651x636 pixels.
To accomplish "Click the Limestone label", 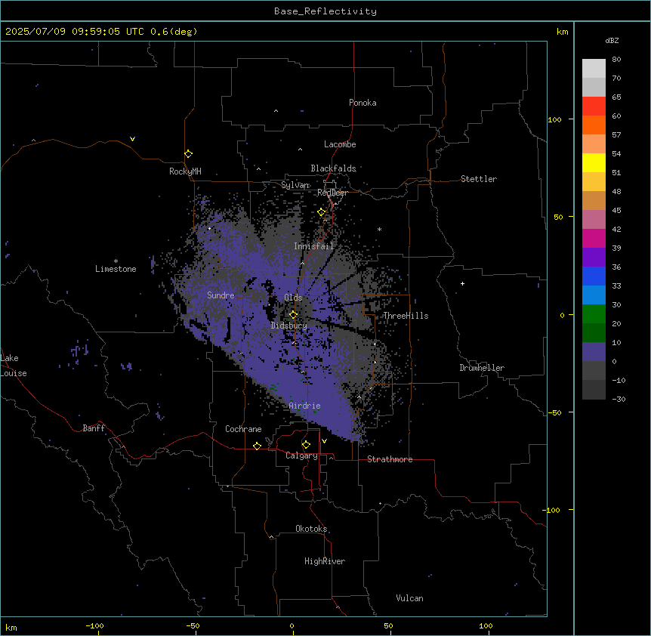I will pyautogui.click(x=116, y=269).
